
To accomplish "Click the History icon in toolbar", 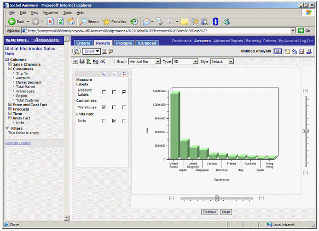I will tap(134, 21).
